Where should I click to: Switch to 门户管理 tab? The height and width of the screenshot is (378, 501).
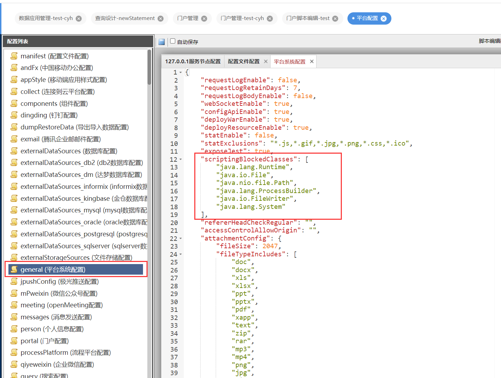(x=188, y=18)
